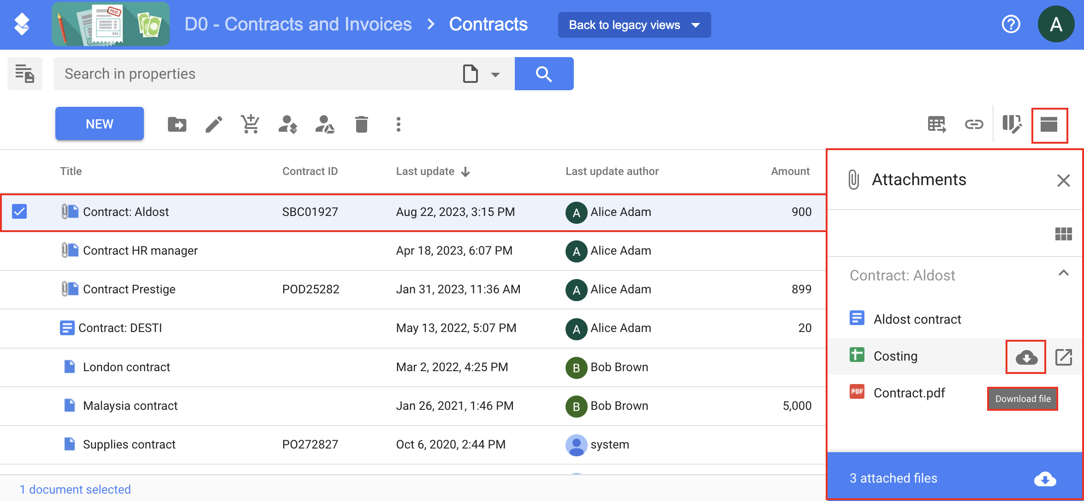Image resolution: width=1084 pixels, height=501 pixels.
Task: Click the NEW button
Action: coord(100,124)
